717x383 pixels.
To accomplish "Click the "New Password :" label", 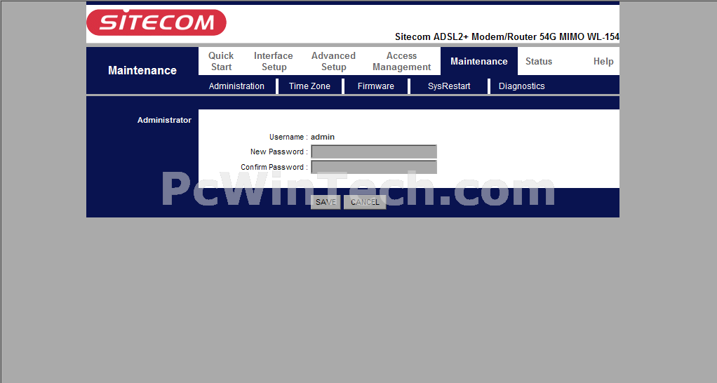I will pos(279,152).
